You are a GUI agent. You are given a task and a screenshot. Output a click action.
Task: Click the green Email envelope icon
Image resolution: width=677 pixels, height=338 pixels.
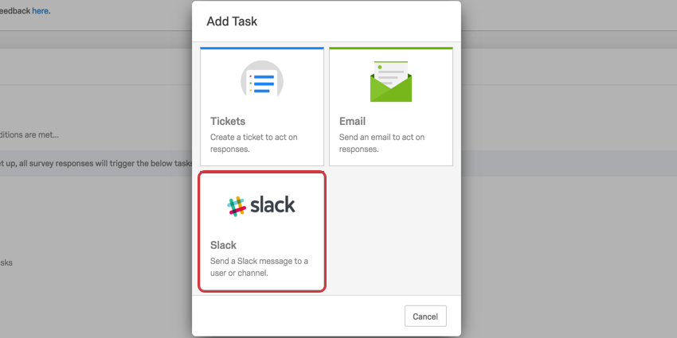pos(391,81)
